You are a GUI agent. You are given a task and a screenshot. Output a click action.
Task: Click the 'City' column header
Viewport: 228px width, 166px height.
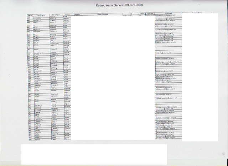(131, 14)
